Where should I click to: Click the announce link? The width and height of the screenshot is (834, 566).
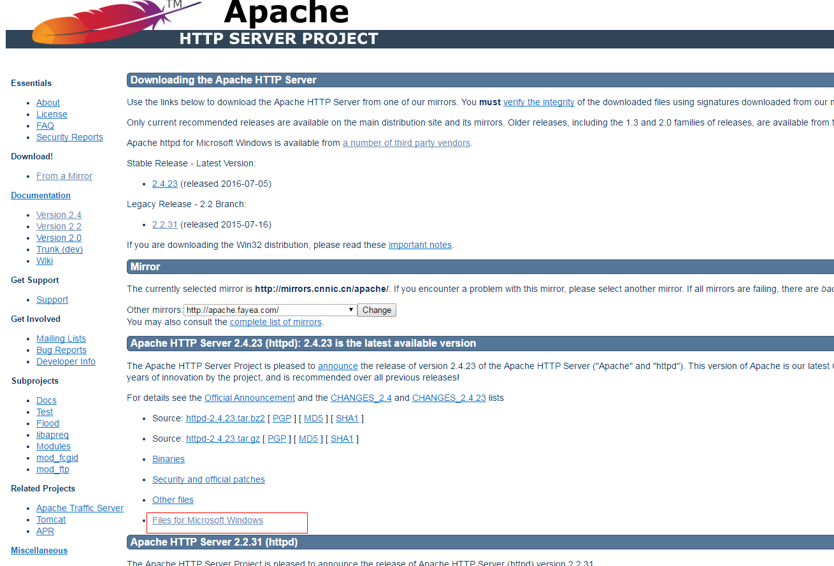(x=338, y=366)
